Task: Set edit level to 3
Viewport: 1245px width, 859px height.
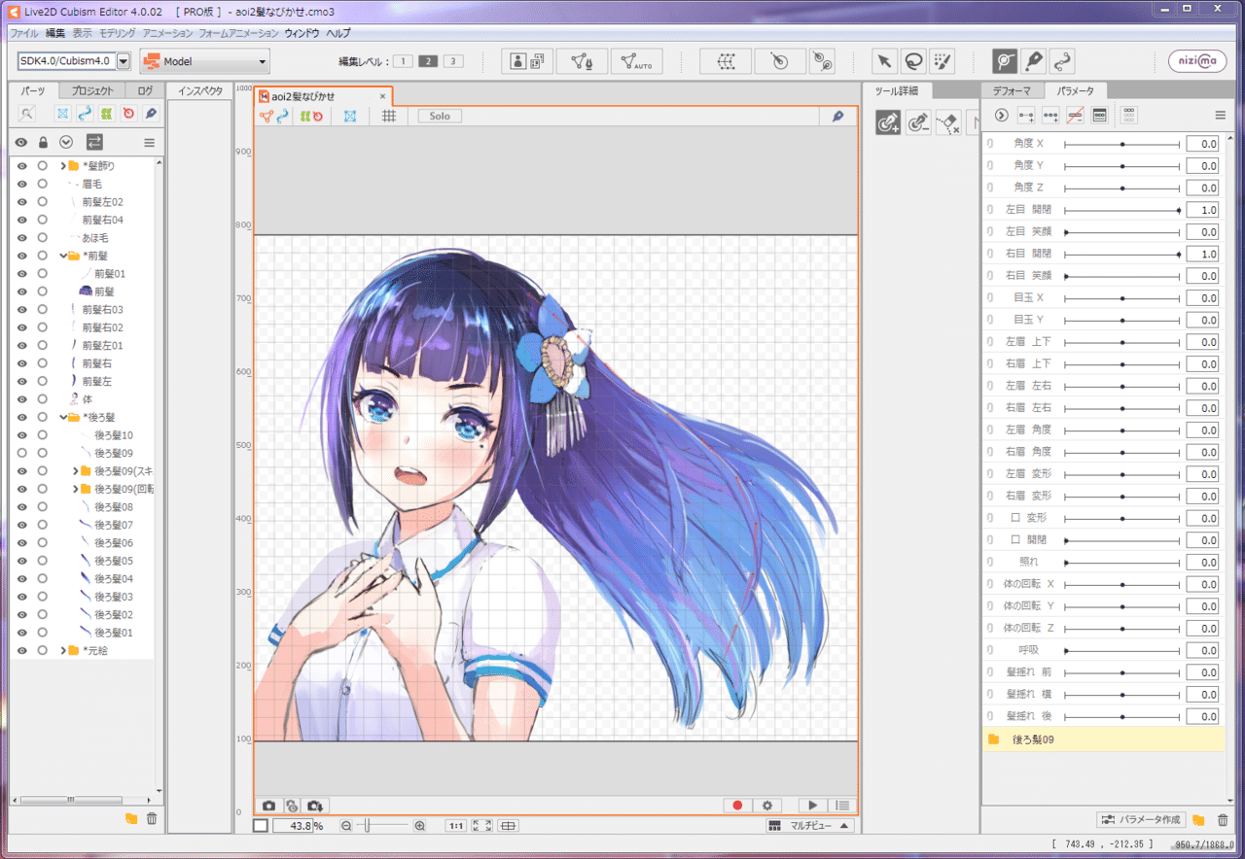Action: [453, 61]
